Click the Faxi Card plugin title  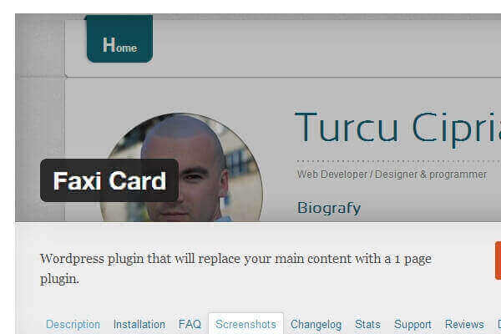pos(109,180)
